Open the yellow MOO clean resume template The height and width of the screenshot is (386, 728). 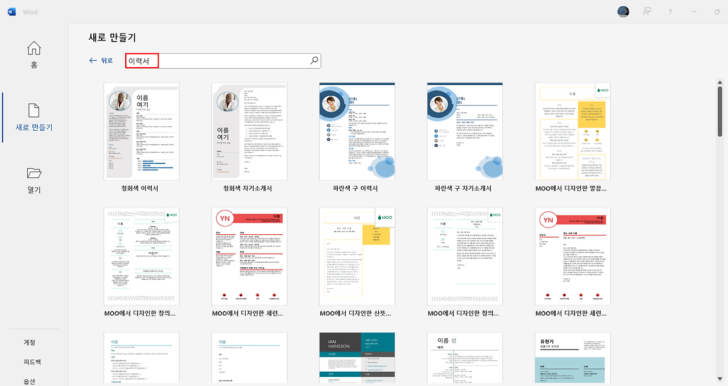[x=573, y=131]
